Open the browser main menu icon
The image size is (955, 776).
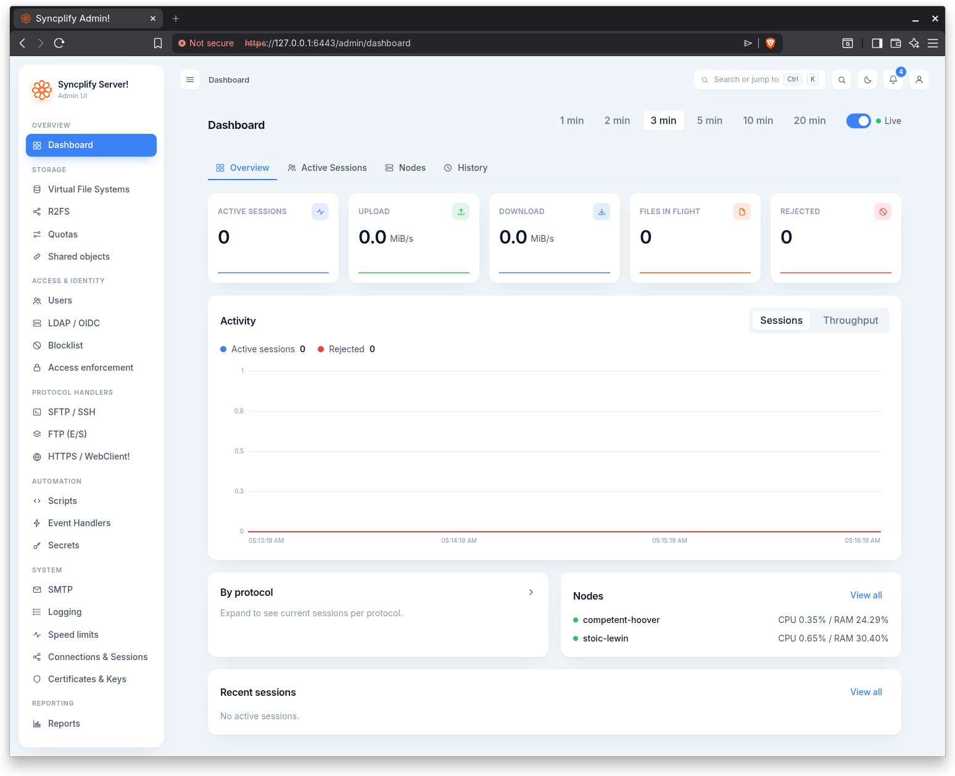[x=933, y=43]
